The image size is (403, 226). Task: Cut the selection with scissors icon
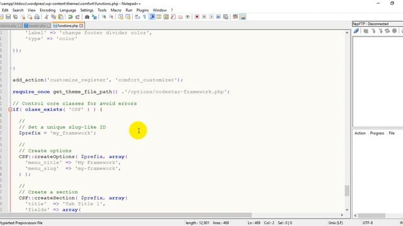[46, 17]
